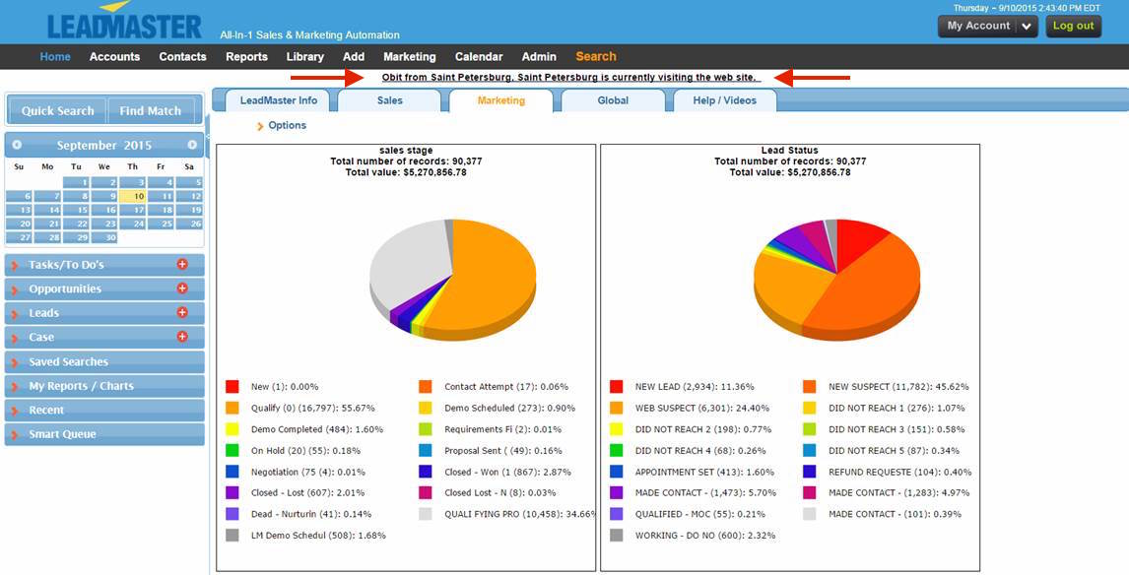Click the orange NEW SUSPECT legend swatch
The image size is (1129, 575).
point(811,387)
